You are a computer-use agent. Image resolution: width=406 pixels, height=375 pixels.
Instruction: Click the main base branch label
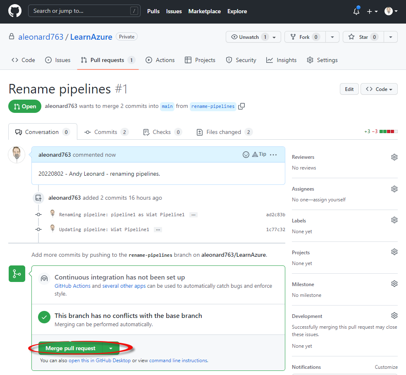click(167, 106)
